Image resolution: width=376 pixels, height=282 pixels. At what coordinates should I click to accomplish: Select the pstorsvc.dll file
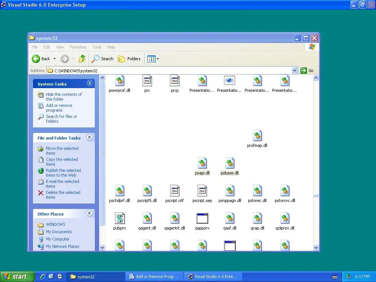pyautogui.click(x=285, y=194)
